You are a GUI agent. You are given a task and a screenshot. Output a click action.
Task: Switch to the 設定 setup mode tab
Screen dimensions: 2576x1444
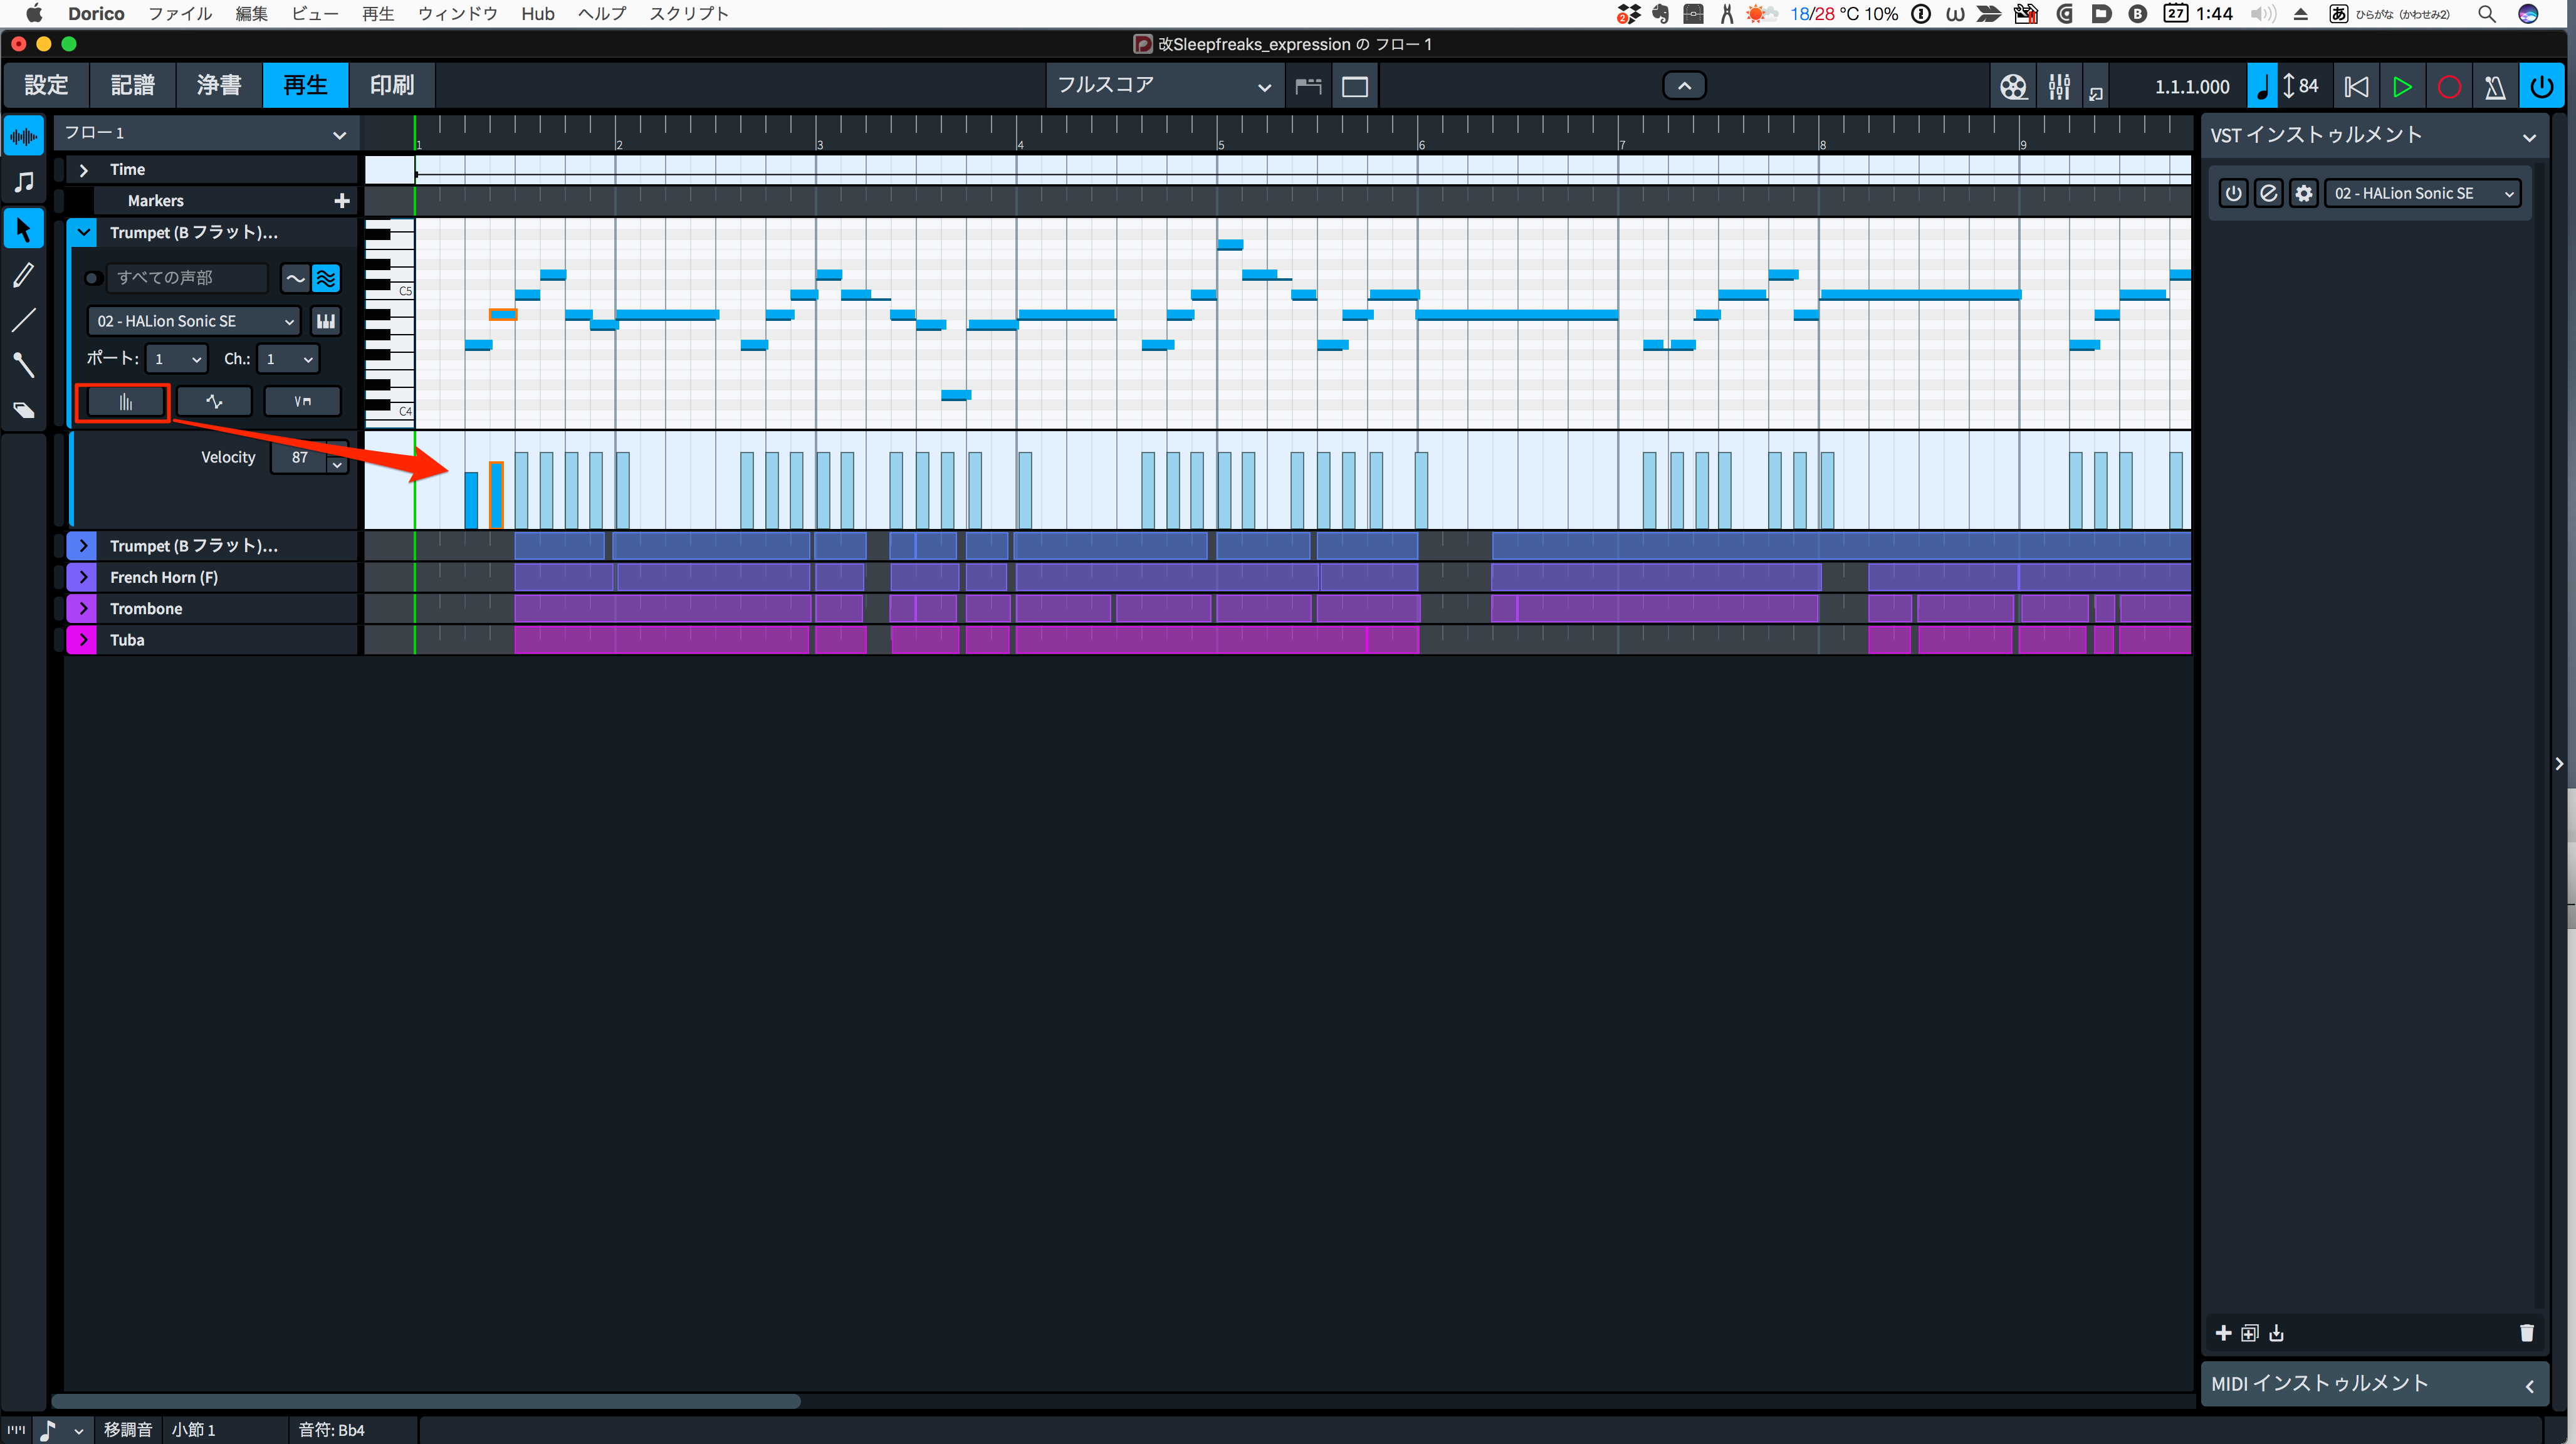click(x=47, y=85)
